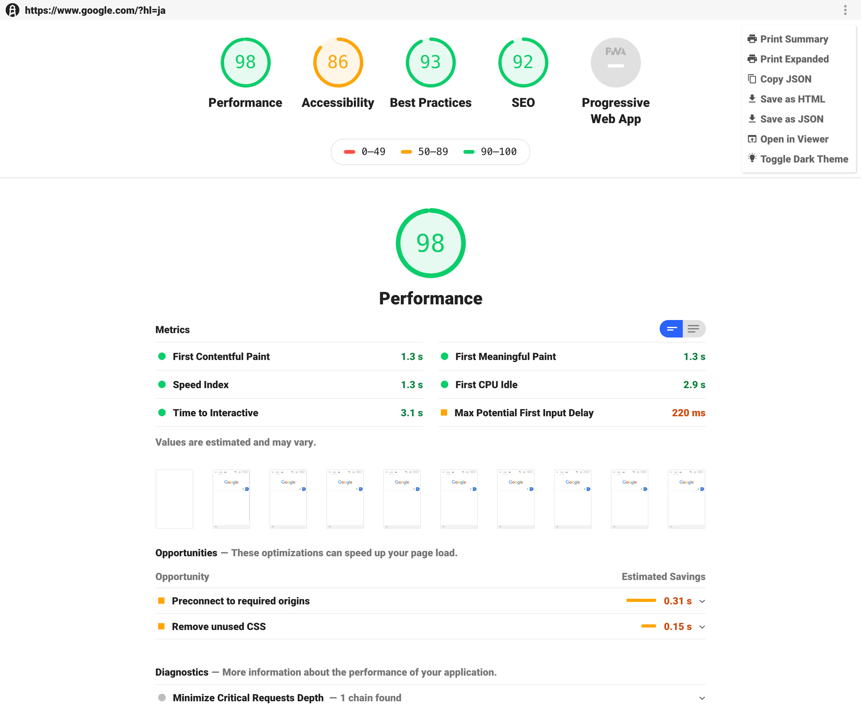Expand Remove unused CSS chevron
The width and height of the screenshot is (861, 710).
pos(702,627)
